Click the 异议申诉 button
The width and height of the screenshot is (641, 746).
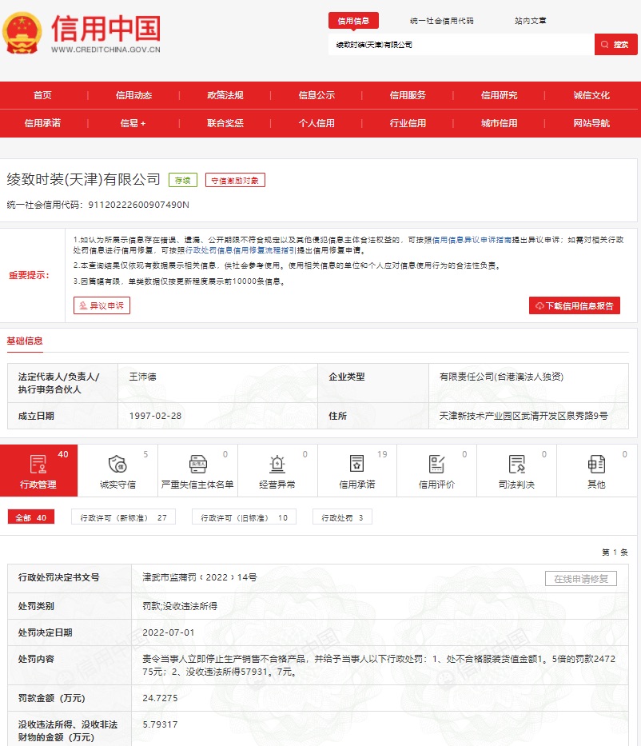[102, 305]
